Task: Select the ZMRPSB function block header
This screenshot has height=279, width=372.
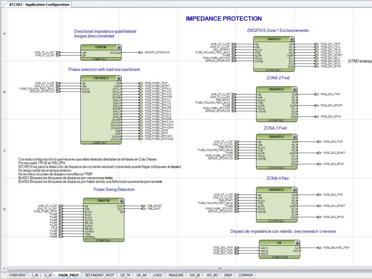Action: tap(104, 201)
